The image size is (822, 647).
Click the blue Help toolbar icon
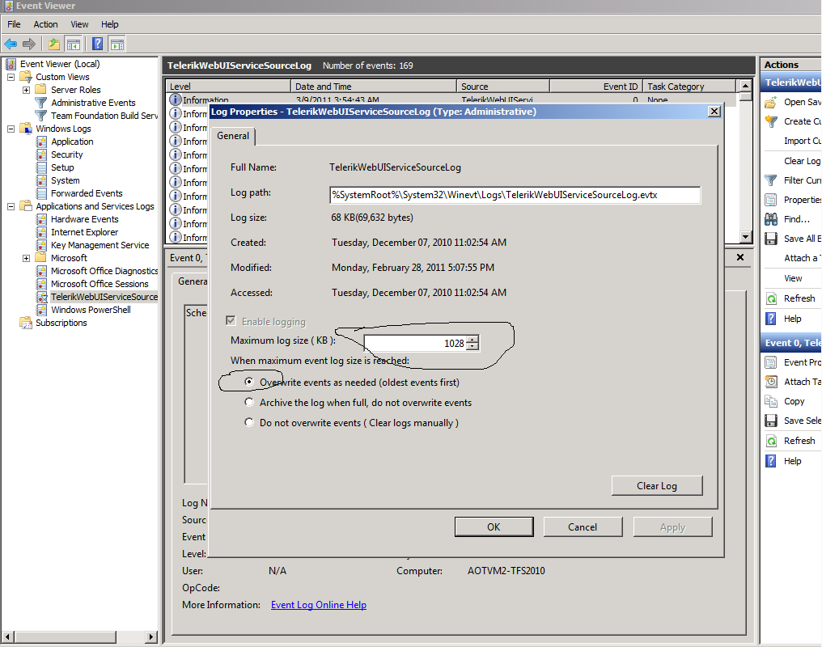[x=98, y=44]
